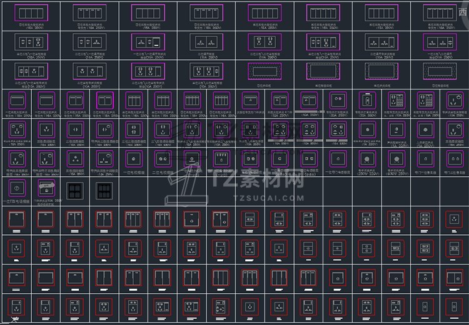469x325 pixels.
Task: Pick the magenta round three-pin triangle socket block
Action: [x=76, y=159]
